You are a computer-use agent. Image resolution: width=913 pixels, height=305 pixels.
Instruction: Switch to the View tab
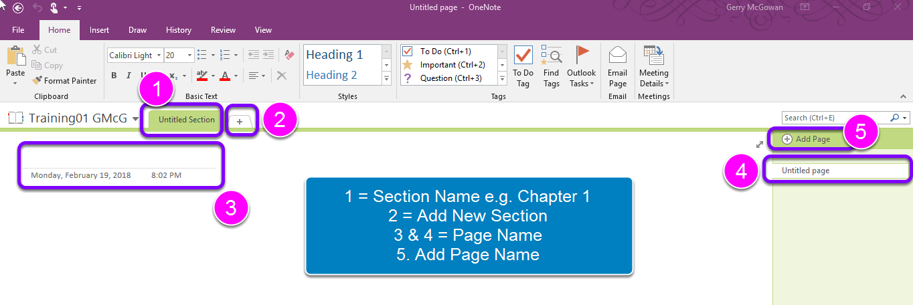click(x=263, y=30)
